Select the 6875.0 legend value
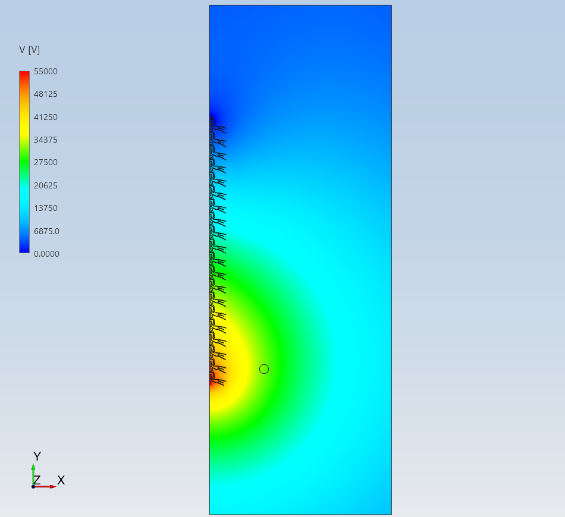Screen dimensions: 565x517 click(x=46, y=231)
